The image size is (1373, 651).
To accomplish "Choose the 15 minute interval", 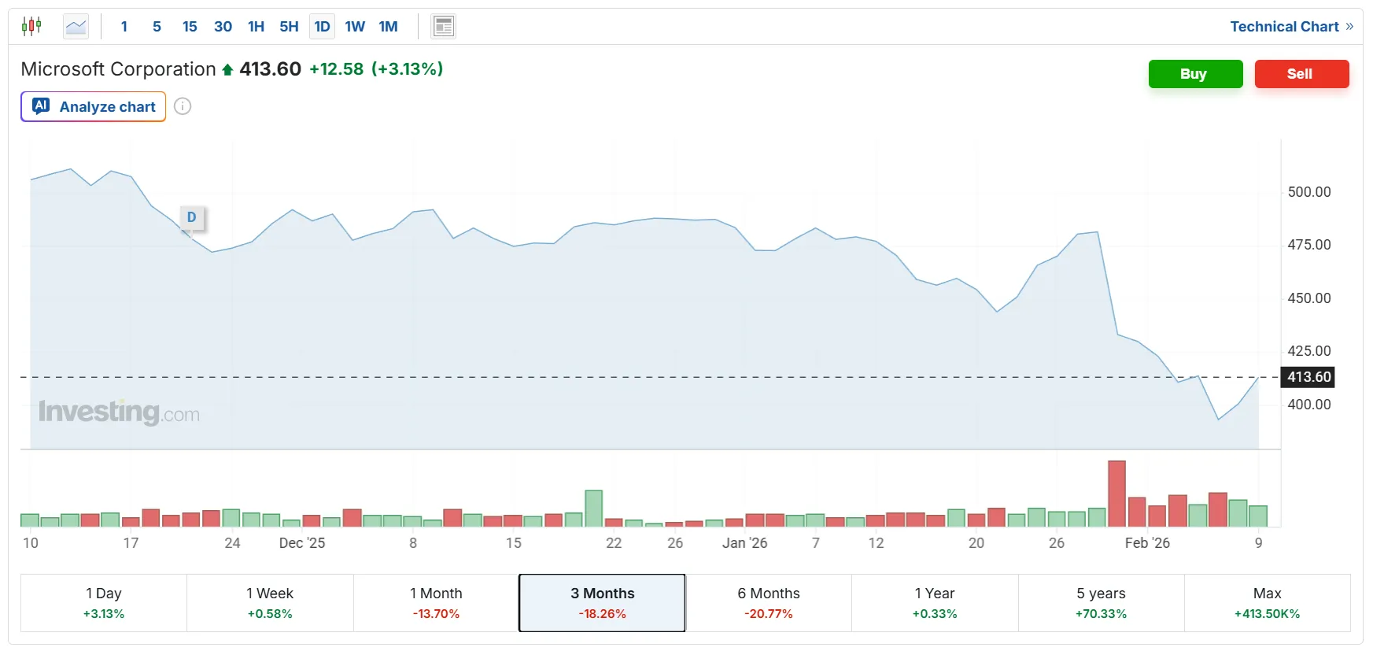I will (190, 27).
